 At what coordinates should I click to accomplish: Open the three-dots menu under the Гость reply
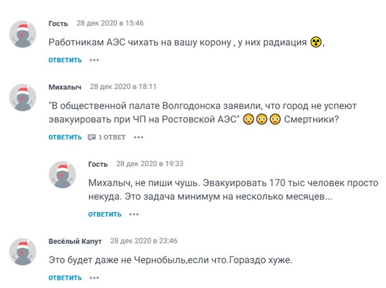pyautogui.click(x=134, y=214)
